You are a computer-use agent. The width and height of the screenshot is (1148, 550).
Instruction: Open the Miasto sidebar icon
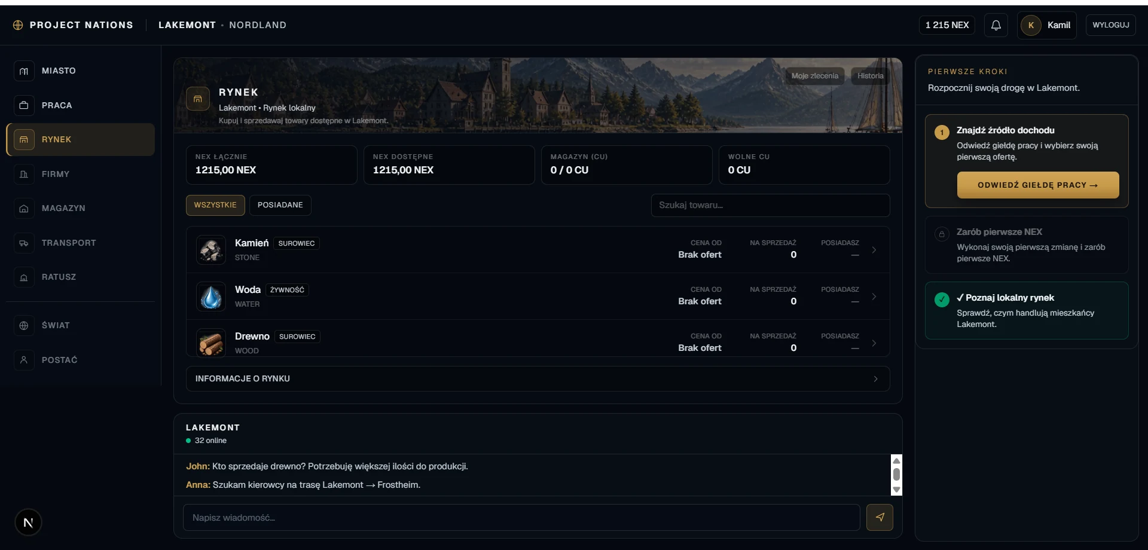(24, 71)
